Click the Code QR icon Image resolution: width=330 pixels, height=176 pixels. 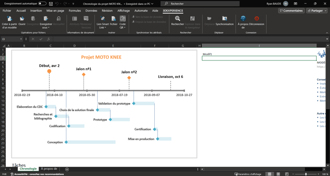[123, 19]
